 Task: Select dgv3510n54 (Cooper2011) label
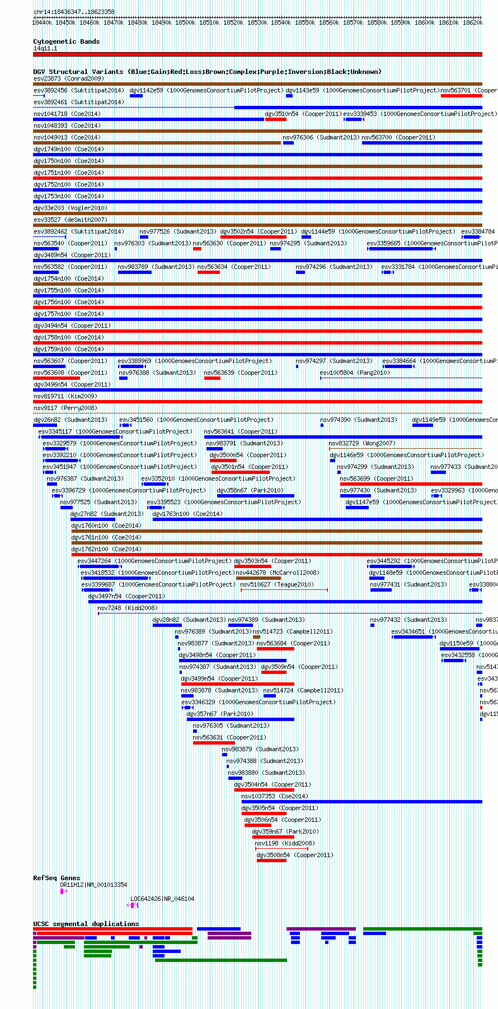[303, 114]
